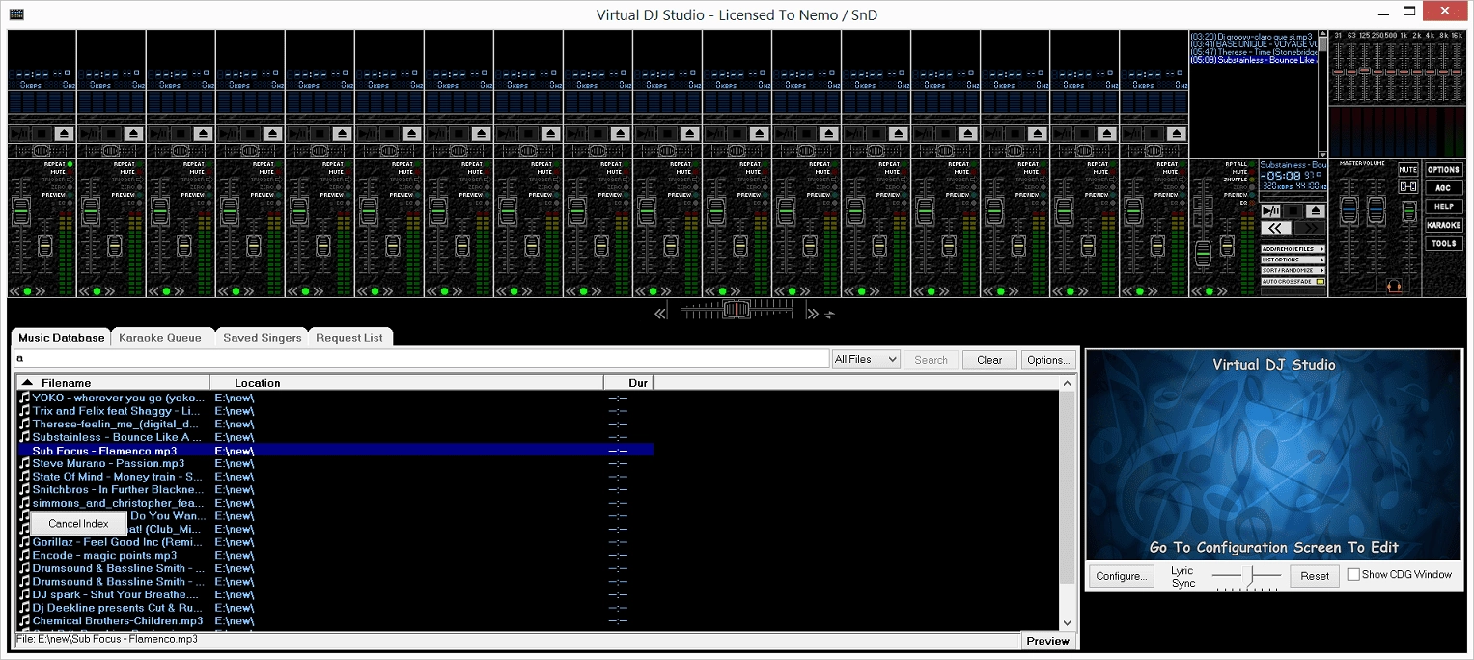Expand LIST OPTIONS menu
The height and width of the screenshot is (660, 1474).
[1293, 260]
